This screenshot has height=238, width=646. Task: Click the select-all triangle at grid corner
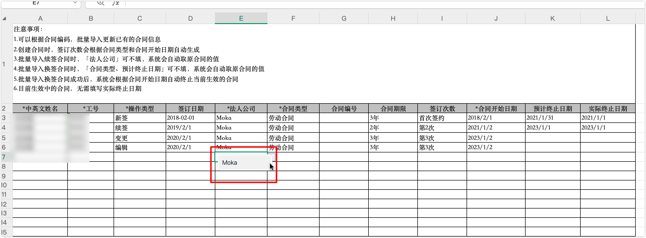tap(5, 19)
